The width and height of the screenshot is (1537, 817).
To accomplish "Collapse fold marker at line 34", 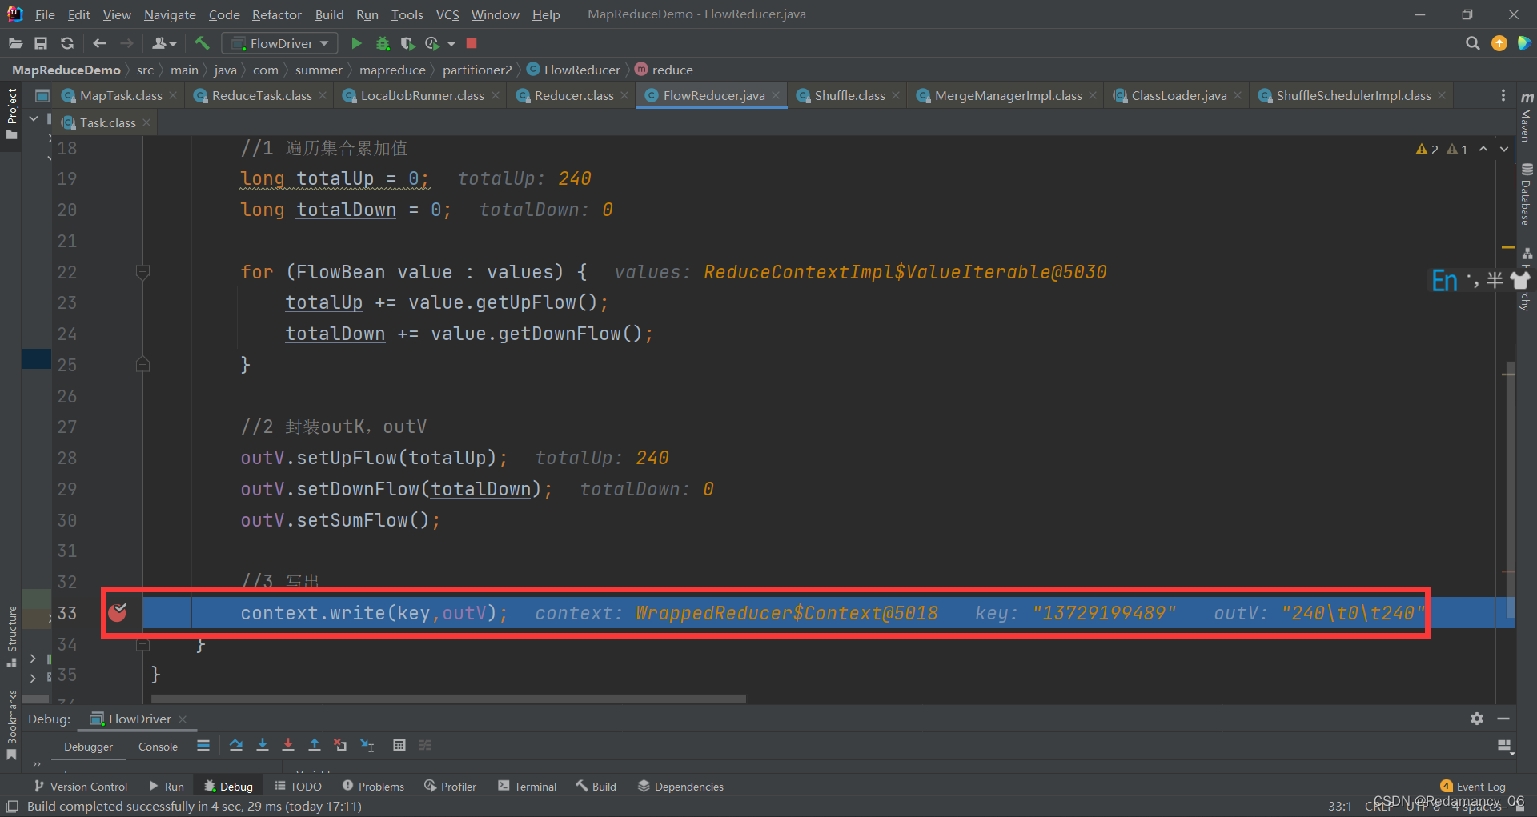I will pos(142,643).
